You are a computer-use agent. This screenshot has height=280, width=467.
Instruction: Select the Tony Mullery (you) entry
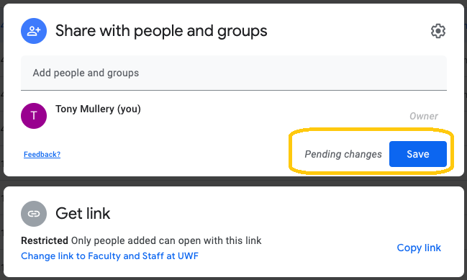pos(98,109)
